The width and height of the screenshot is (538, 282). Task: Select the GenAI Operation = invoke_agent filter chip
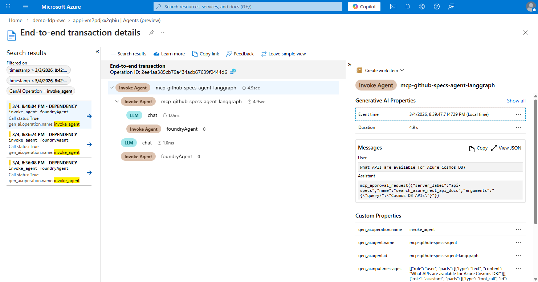pyautogui.click(x=41, y=91)
